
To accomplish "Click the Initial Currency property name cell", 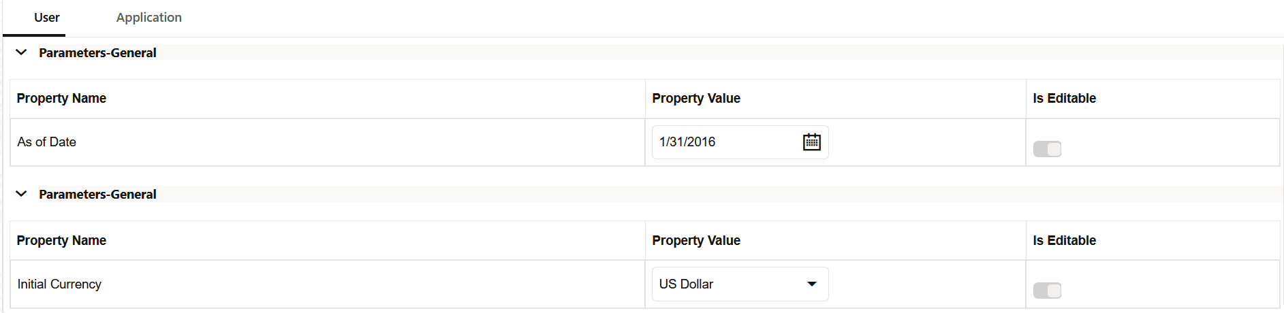I will pyautogui.click(x=327, y=284).
